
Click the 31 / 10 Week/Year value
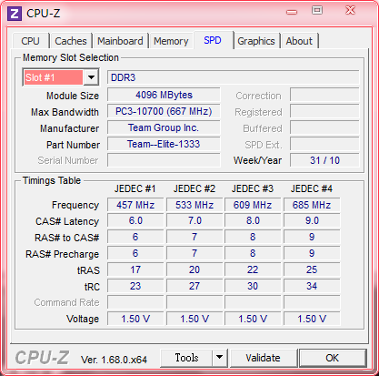tap(324, 160)
